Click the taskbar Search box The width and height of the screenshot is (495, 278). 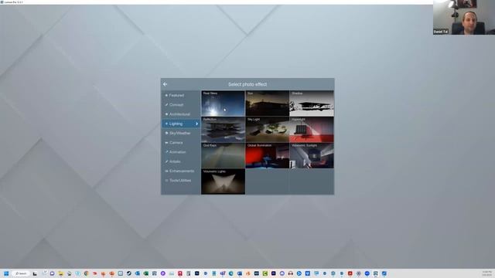tap(21, 273)
